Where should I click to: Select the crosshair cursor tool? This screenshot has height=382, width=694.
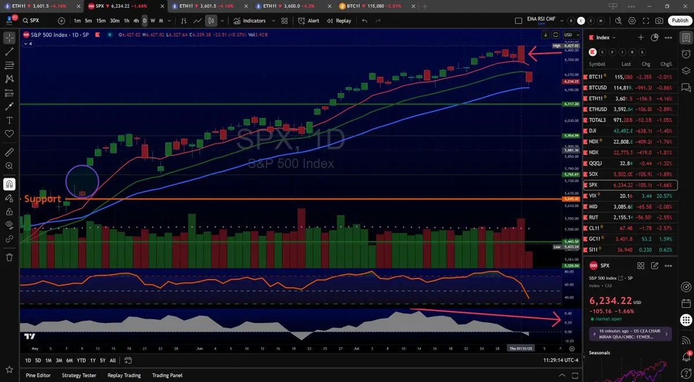point(9,38)
